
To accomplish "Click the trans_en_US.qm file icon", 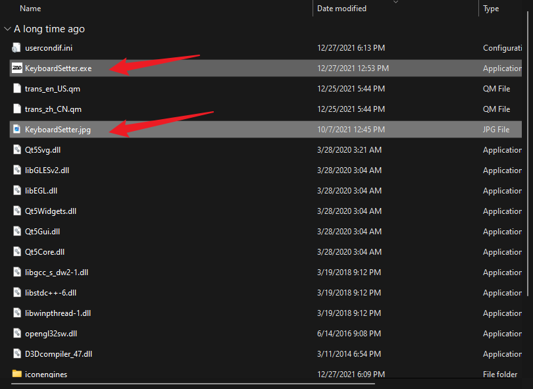I will pos(16,88).
